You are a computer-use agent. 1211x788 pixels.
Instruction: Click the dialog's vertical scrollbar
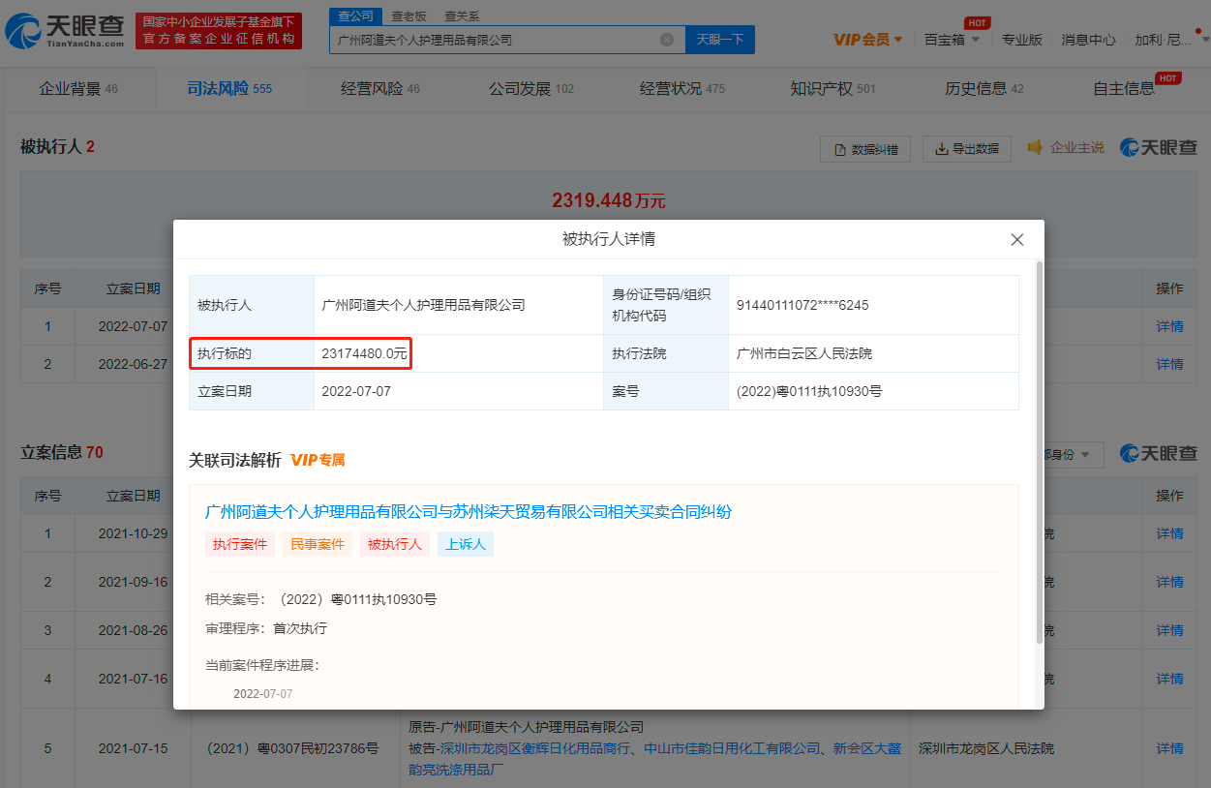(1040, 451)
